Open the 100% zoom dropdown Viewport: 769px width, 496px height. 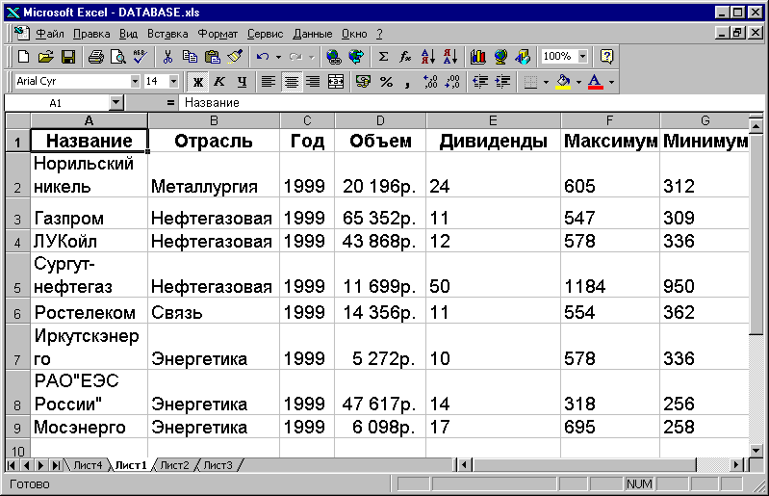click(x=582, y=57)
